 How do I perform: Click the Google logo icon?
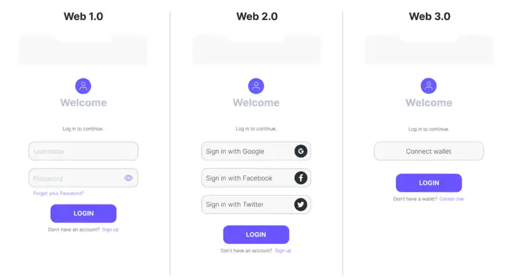point(301,151)
